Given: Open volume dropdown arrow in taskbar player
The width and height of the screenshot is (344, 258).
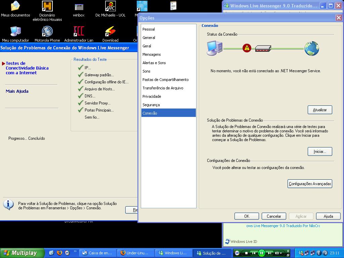Looking at the screenshot, I should pos(281,253).
